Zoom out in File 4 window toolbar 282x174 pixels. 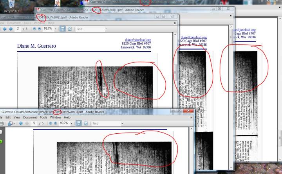(x=34, y=29)
